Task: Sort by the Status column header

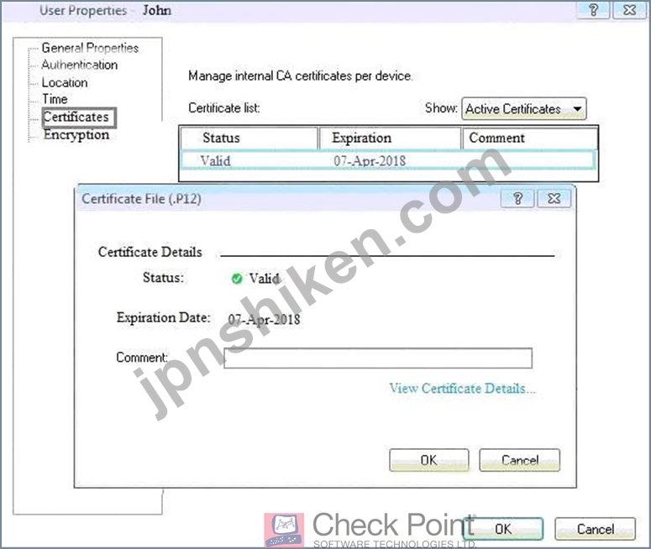Action: pyautogui.click(x=249, y=139)
